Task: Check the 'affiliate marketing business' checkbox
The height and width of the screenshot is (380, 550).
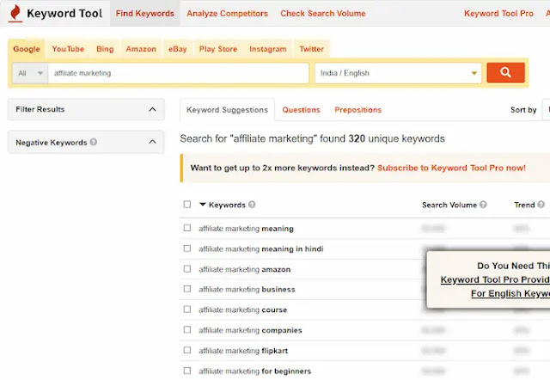Action: pos(187,289)
